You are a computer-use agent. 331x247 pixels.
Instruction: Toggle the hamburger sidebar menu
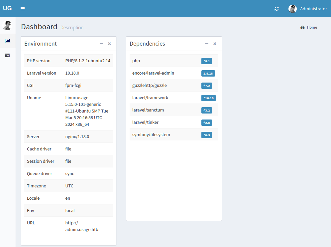(23, 9)
